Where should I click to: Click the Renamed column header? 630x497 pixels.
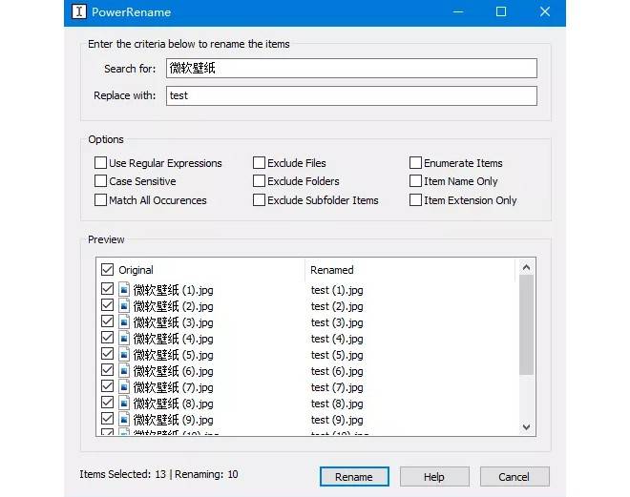[x=332, y=270]
